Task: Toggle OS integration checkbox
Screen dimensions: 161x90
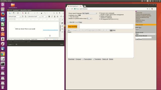Action: (x=100, y=19)
